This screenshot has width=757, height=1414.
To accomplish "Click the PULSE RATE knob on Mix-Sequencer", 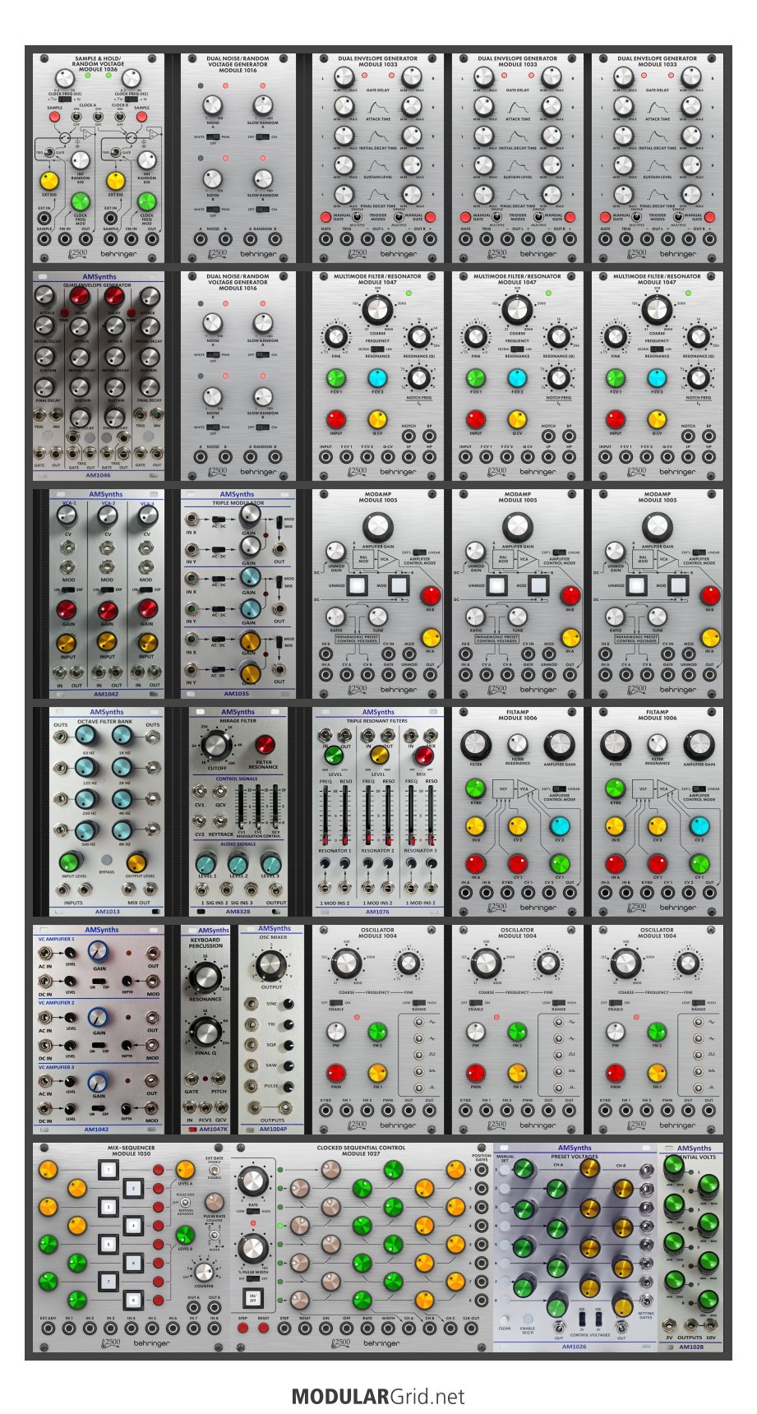I will (214, 1202).
